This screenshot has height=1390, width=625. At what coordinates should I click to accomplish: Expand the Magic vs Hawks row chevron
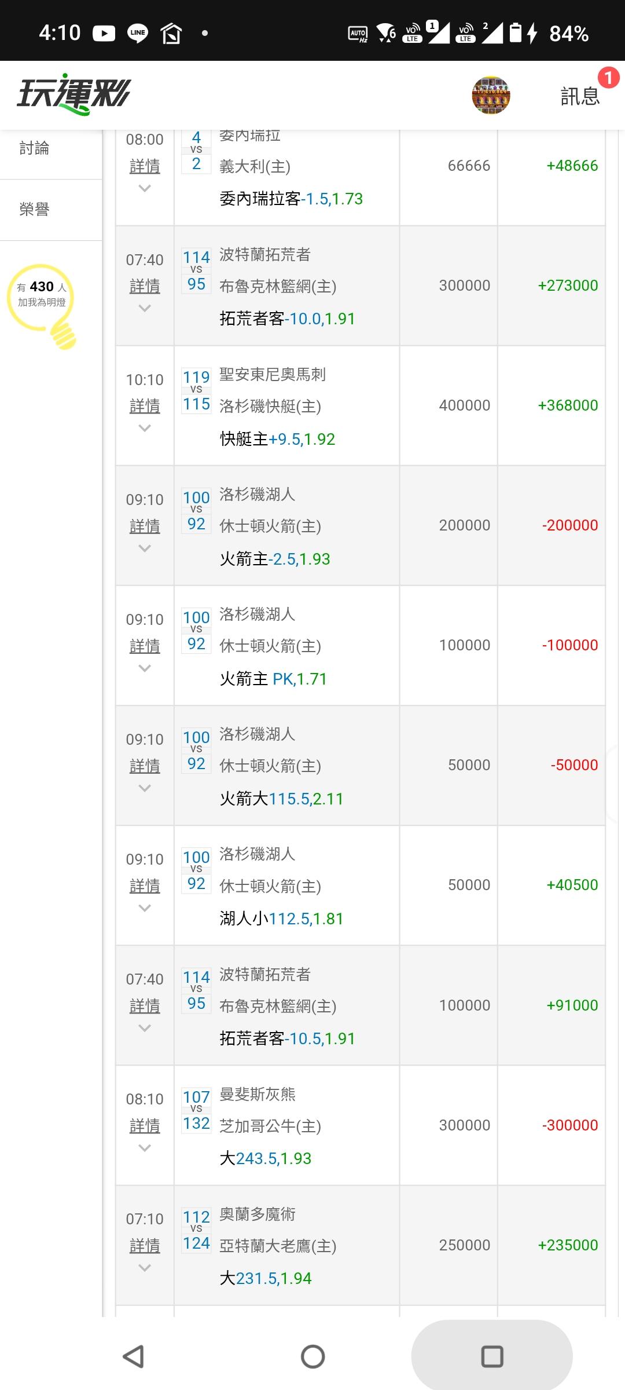click(x=145, y=1268)
